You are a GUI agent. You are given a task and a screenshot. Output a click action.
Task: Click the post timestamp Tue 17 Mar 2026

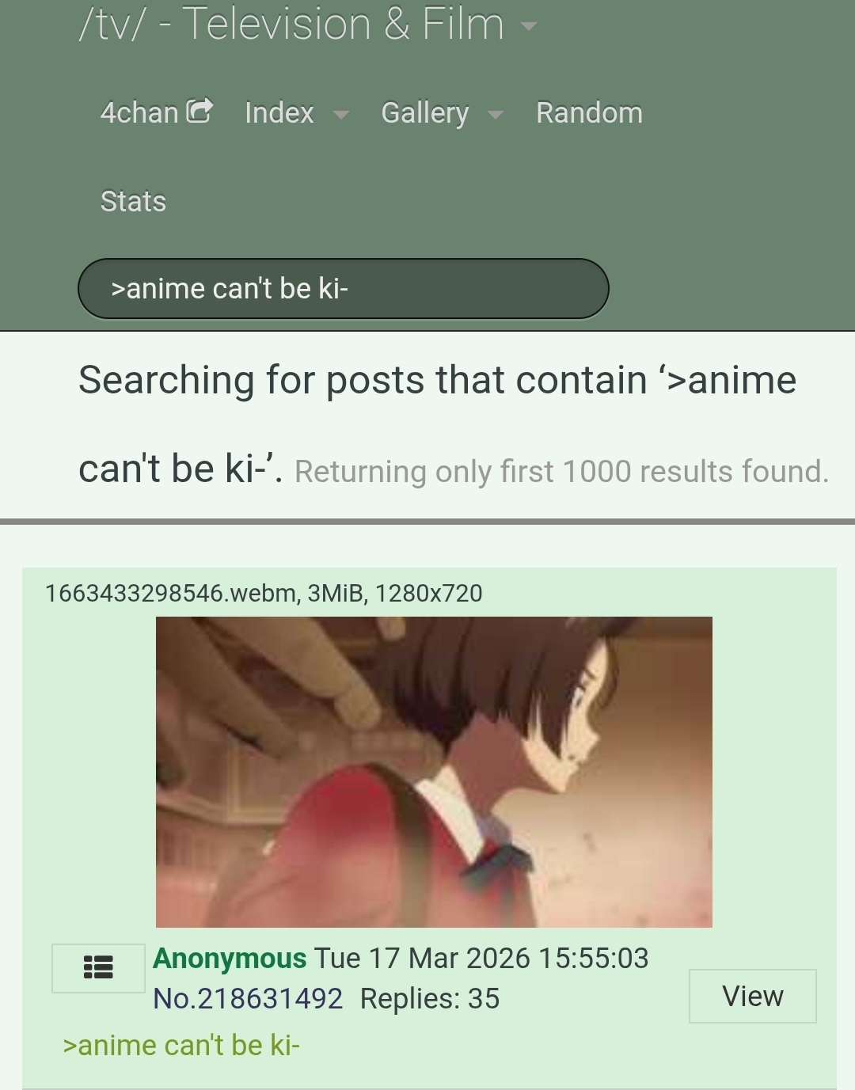coord(481,958)
